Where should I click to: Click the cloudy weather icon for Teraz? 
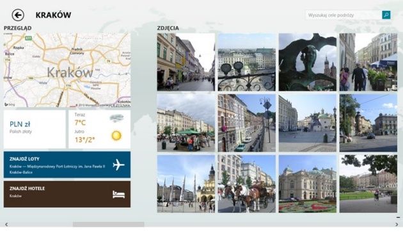[116, 118]
